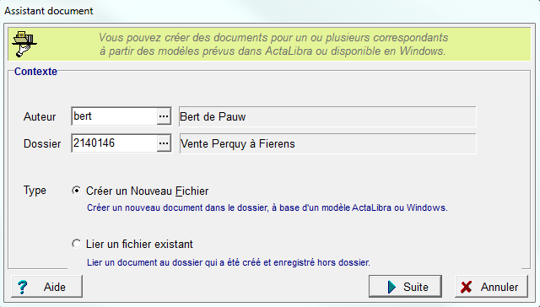540x307 pixels.
Task: Open the Auteur lookup ellipsis button
Action: click(x=164, y=116)
